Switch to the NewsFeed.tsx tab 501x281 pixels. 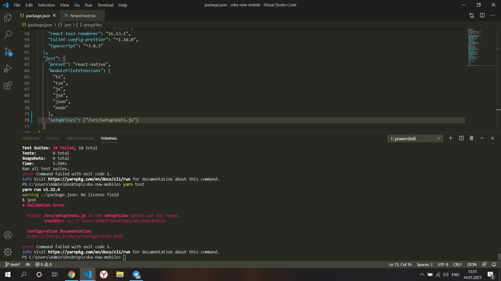[83, 16]
